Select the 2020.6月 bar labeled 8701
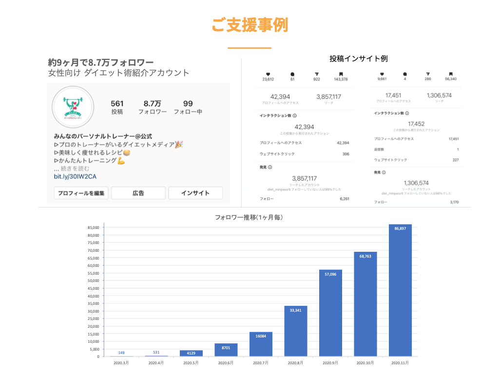Screen dimensions: 499x374 [226, 350]
